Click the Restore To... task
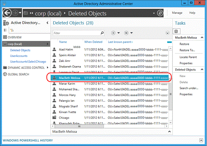Image resolution: width=207 pixels, height=146 pixels. [187, 50]
